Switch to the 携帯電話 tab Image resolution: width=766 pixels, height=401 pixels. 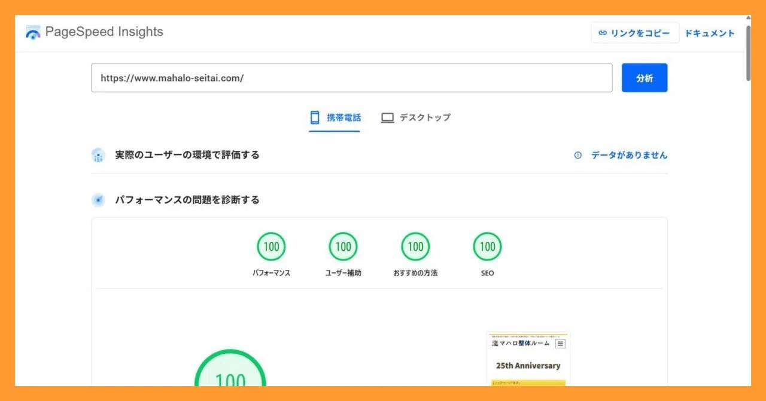coord(335,118)
